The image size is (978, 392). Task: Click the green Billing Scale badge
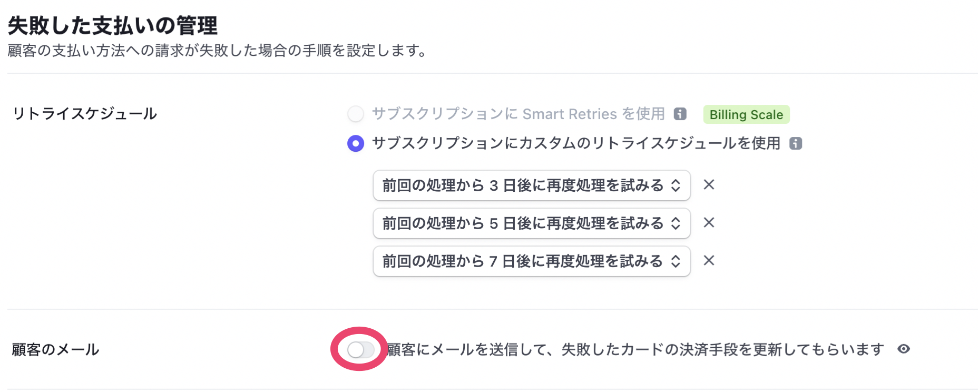746,114
